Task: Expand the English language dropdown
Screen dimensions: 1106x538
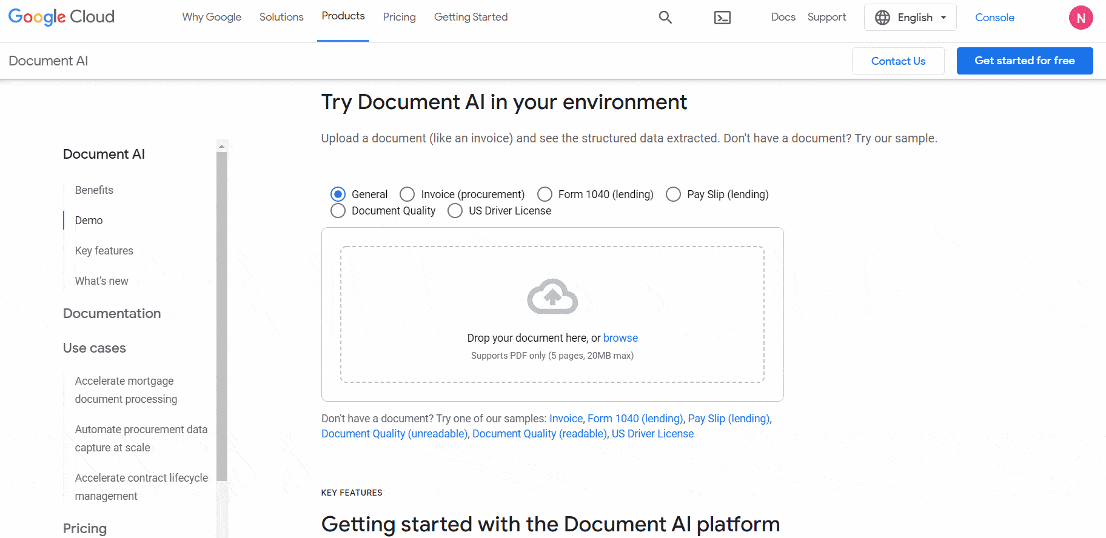Action: 943,18
